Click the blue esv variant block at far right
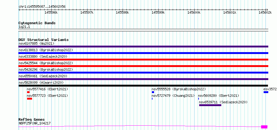Screen dimensions: 277x130 click(266, 92)
